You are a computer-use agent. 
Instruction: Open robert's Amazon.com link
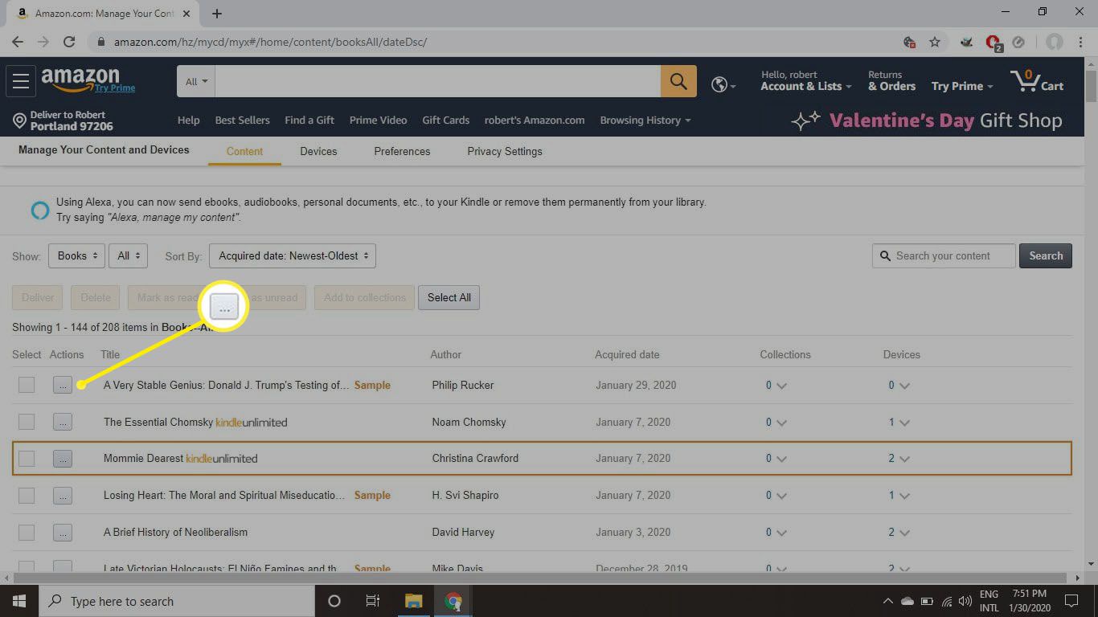[x=535, y=121]
